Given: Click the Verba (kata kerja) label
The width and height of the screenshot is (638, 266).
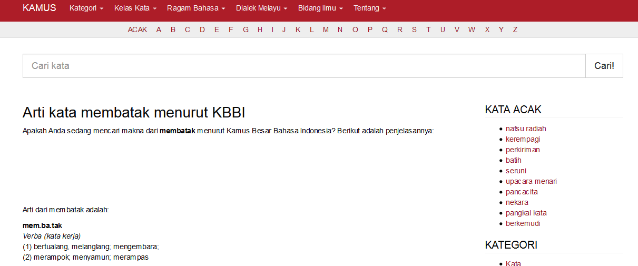Looking at the screenshot, I should pyautogui.click(x=52, y=236).
